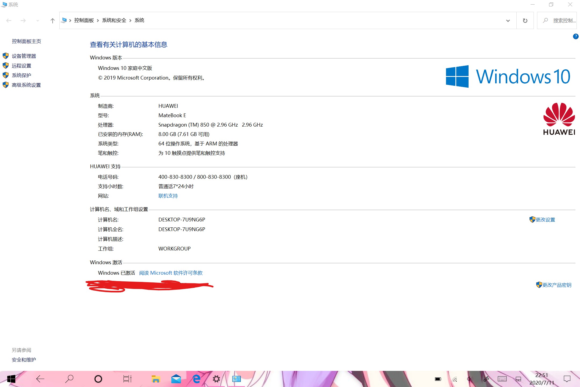
Task: Click shield icon beside 高级系统设置
Action: click(x=6, y=85)
